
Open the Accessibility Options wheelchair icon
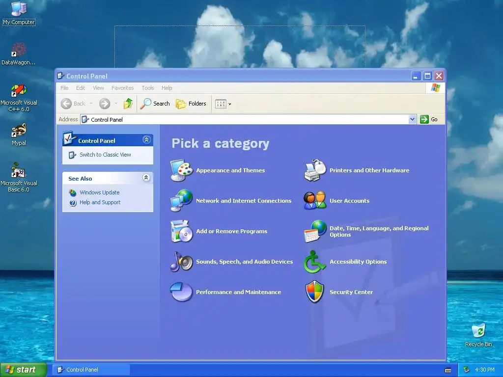click(x=314, y=262)
